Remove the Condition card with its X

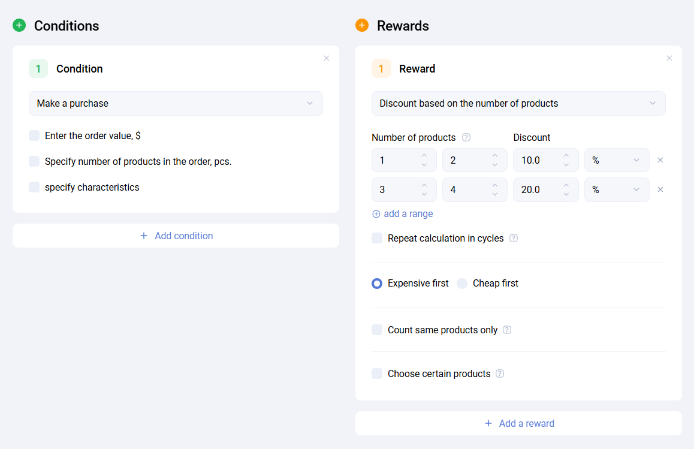[x=327, y=58]
